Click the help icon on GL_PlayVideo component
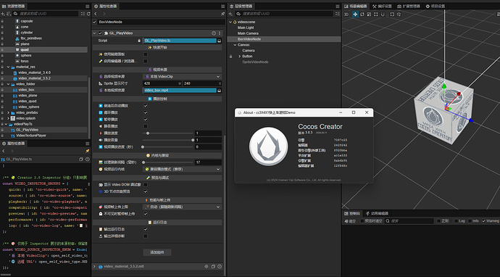This screenshot has height=277, width=500. [x=214, y=33]
